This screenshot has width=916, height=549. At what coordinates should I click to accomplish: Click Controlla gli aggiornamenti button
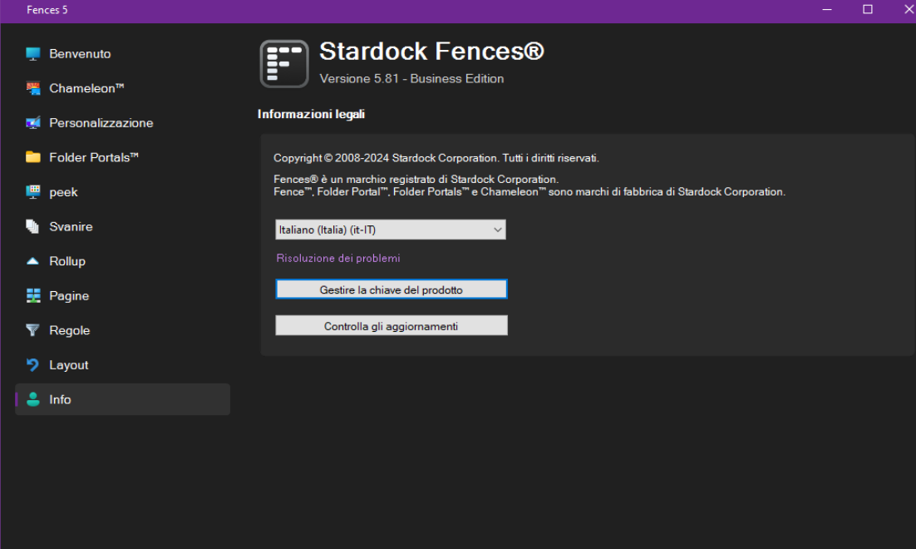point(392,326)
